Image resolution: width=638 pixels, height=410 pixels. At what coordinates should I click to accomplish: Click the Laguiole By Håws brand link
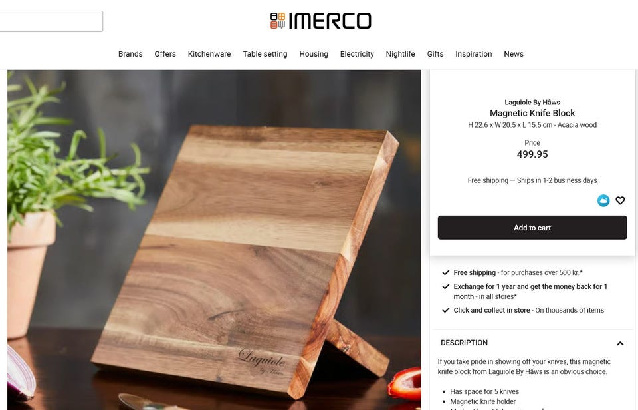[x=532, y=102]
